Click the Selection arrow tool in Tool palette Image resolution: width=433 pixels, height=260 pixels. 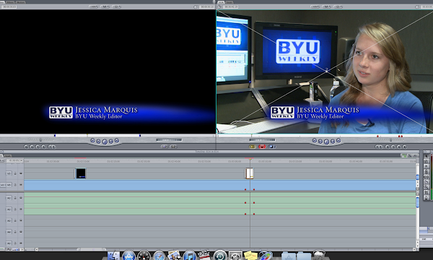426,156
